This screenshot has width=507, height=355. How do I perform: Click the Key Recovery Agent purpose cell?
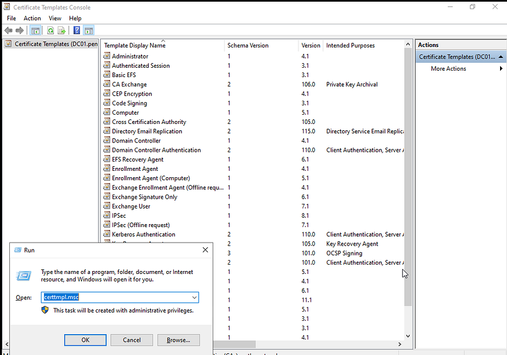(352, 244)
